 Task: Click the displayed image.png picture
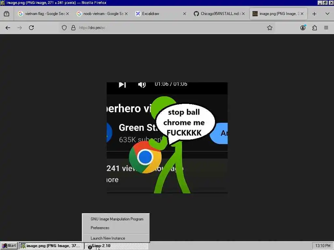(x=167, y=138)
